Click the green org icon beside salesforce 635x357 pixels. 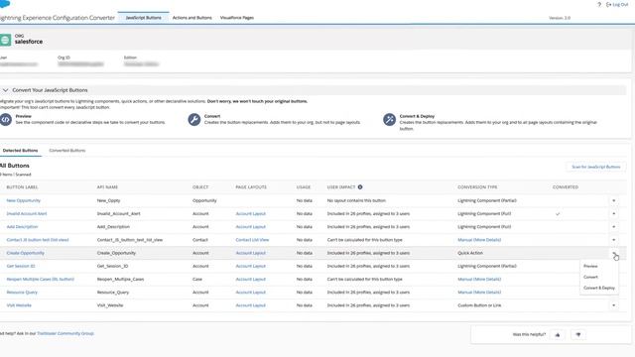(x=5, y=40)
